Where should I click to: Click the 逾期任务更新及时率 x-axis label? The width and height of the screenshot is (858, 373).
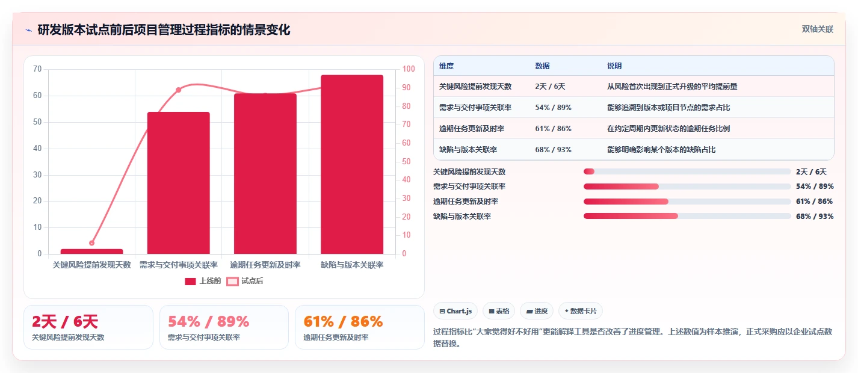(265, 265)
